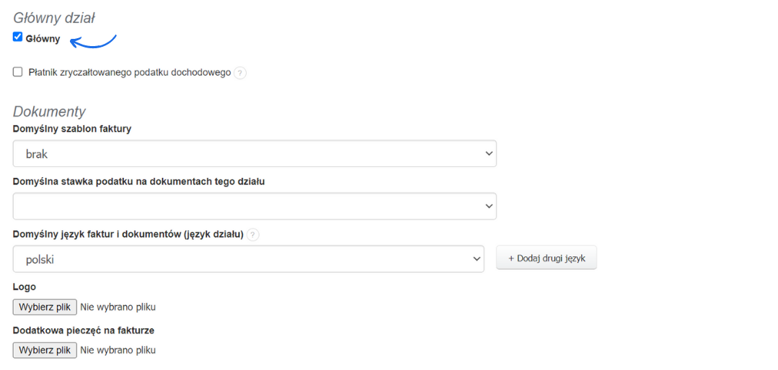
Task: Open help tooltip beside Płatnik zryczałtowanego podatku
Action: pyautogui.click(x=240, y=73)
